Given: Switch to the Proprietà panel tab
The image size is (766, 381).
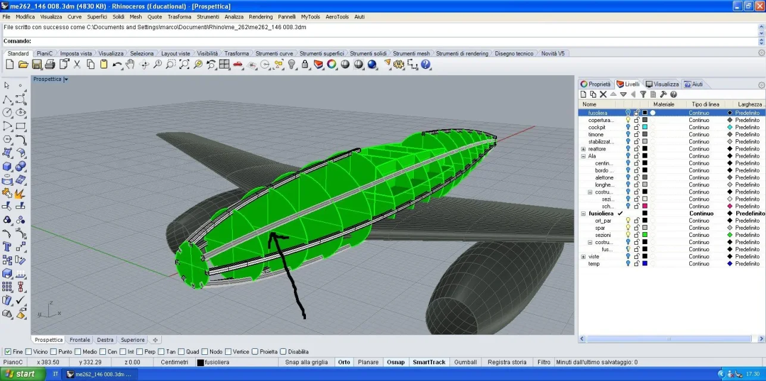Looking at the screenshot, I should (596, 85).
